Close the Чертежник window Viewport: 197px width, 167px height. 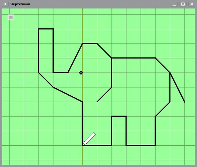click(x=192, y=4)
